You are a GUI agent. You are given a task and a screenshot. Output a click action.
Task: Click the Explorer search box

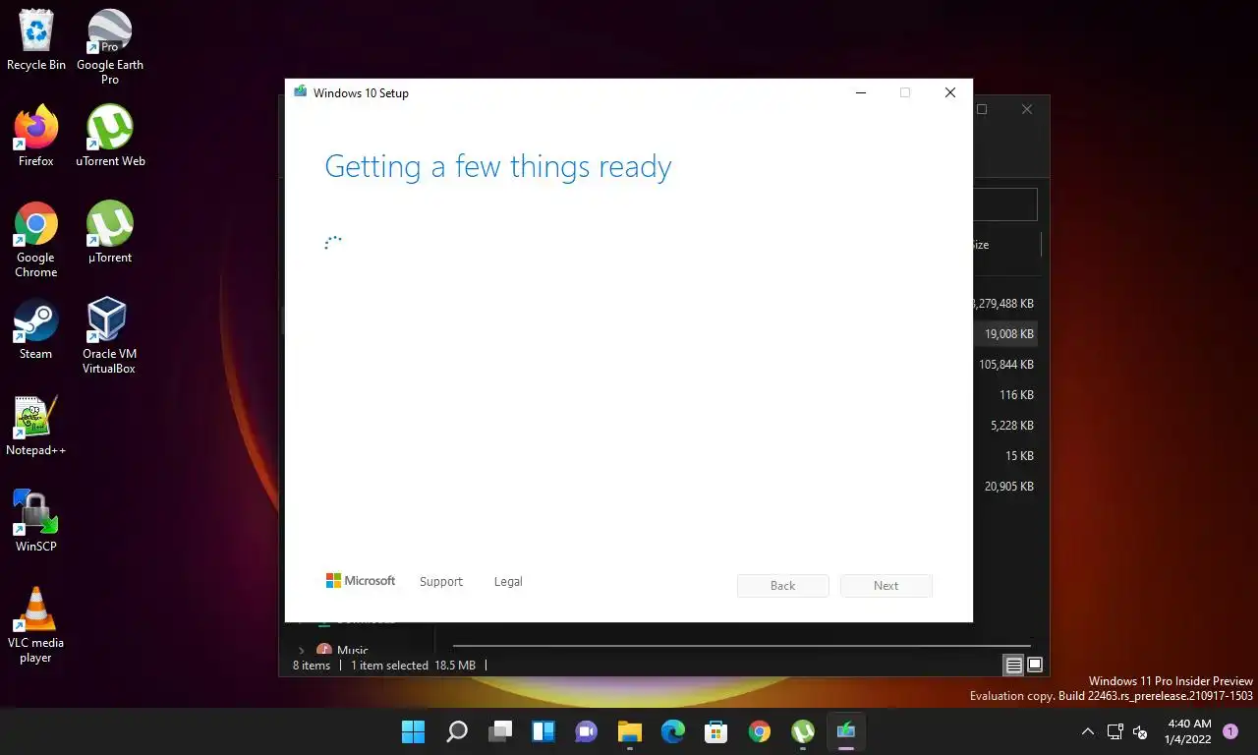1004,204
